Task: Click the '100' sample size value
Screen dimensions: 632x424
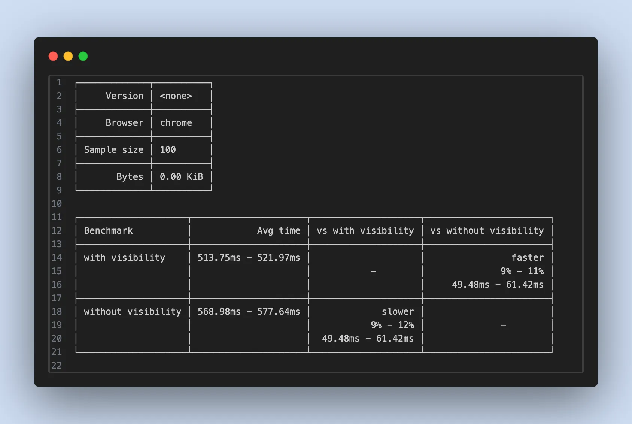Action: point(168,150)
